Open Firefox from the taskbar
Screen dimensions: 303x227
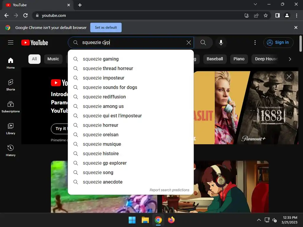171,220
